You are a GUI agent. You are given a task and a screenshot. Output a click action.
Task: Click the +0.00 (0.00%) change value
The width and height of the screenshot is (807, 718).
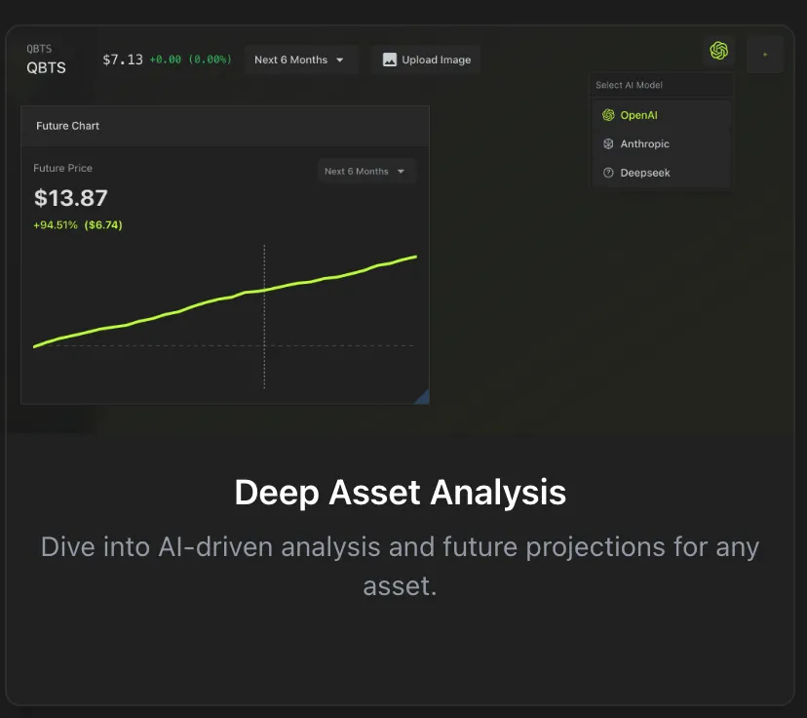[190, 60]
